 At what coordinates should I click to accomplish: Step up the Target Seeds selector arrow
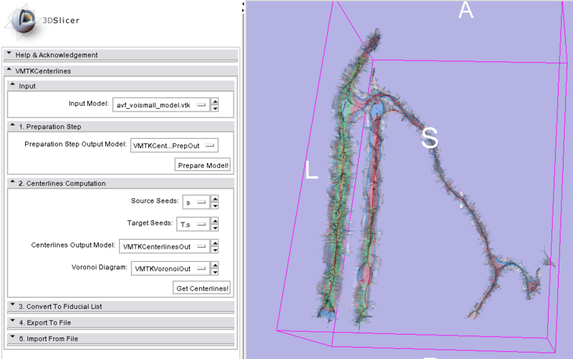pos(215,221)
